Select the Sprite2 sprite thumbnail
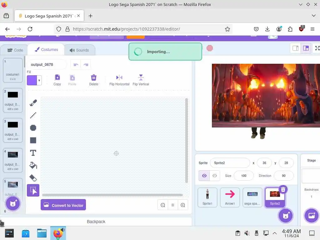320x240 pixels. [275, 197]
